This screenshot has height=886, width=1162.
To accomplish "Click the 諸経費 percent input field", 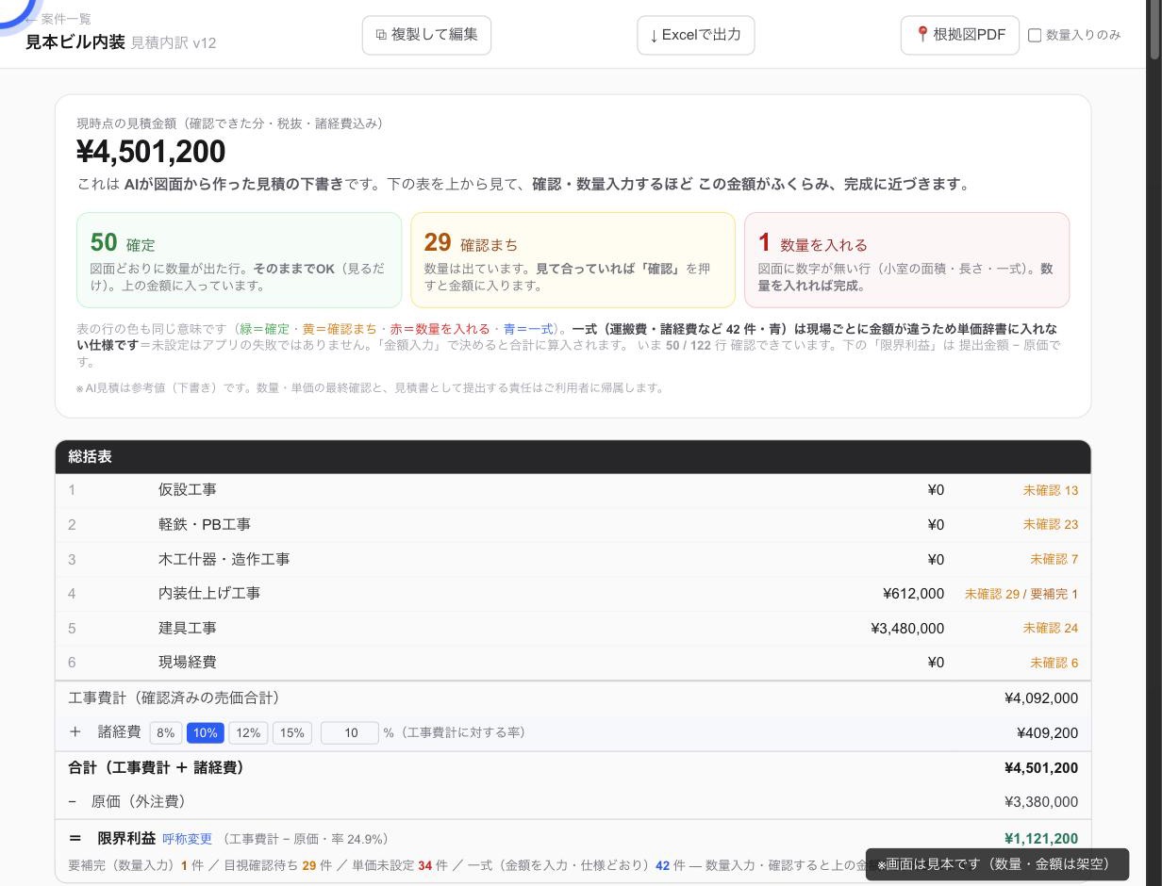I will point(350,732).
